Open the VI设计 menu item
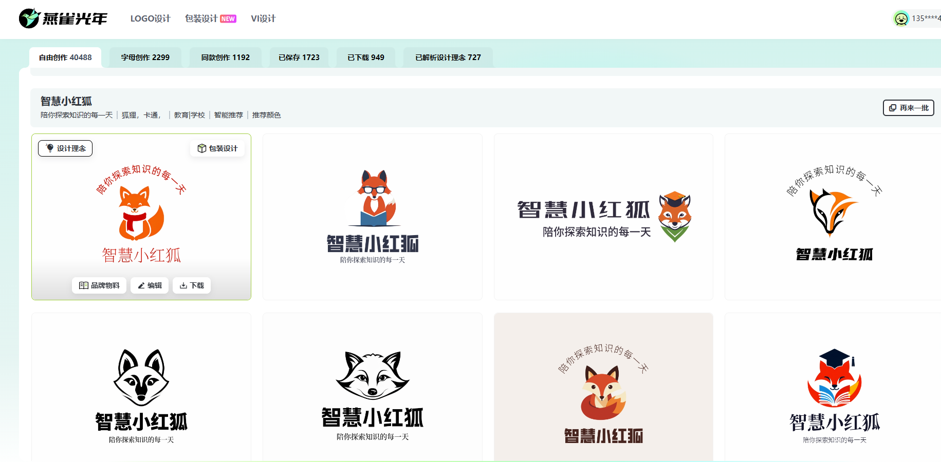Viewport: 941px width, 462px height. tap(263, 18)
